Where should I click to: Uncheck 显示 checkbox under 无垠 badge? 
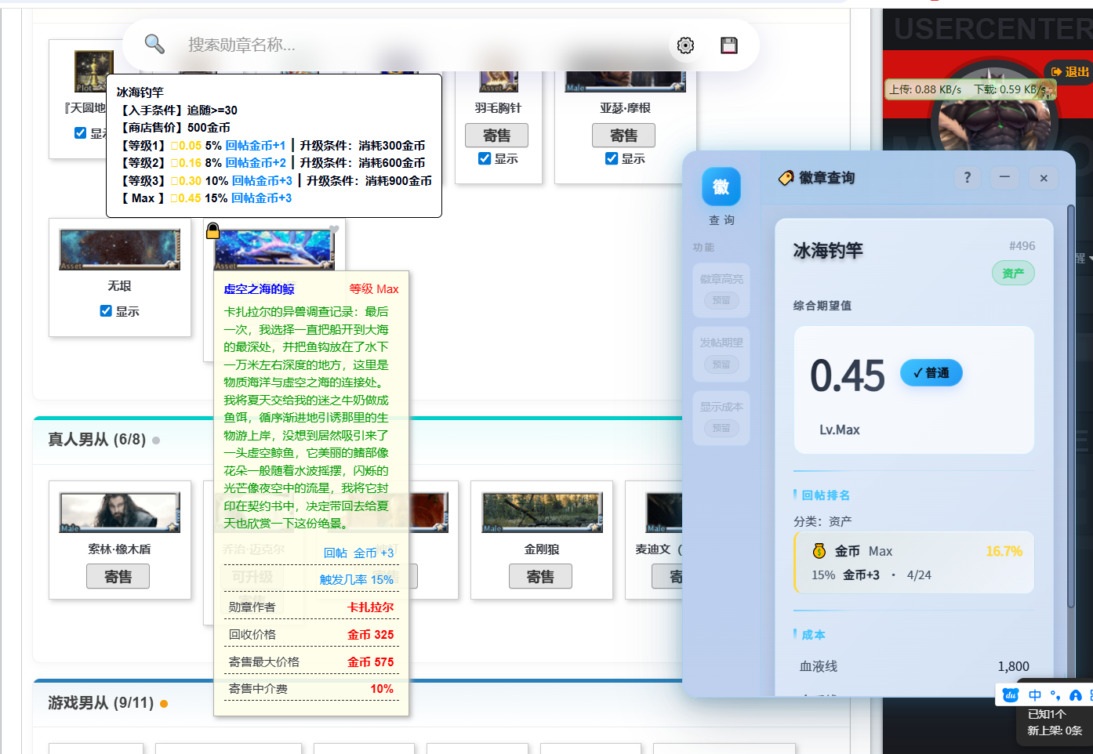106,311
